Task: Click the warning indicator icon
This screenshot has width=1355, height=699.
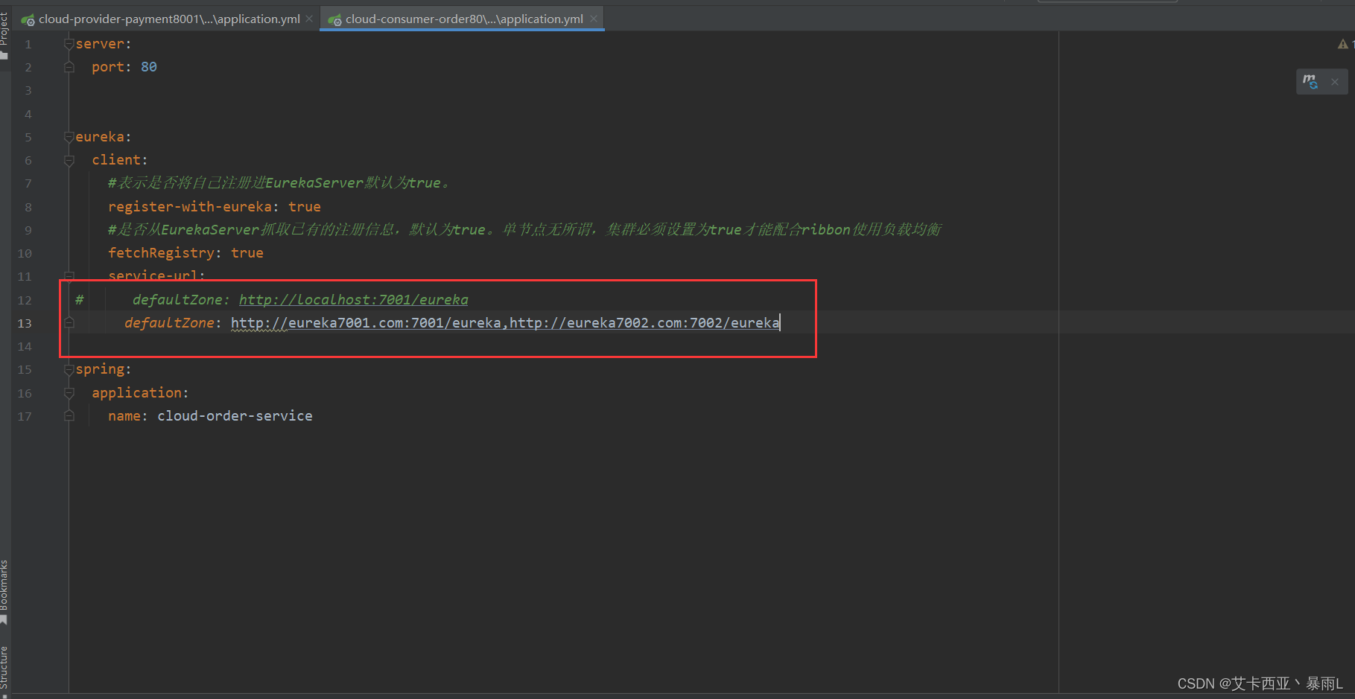Action: [1343, 44]
